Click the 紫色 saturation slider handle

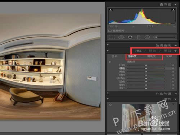(x=146, y=85)
